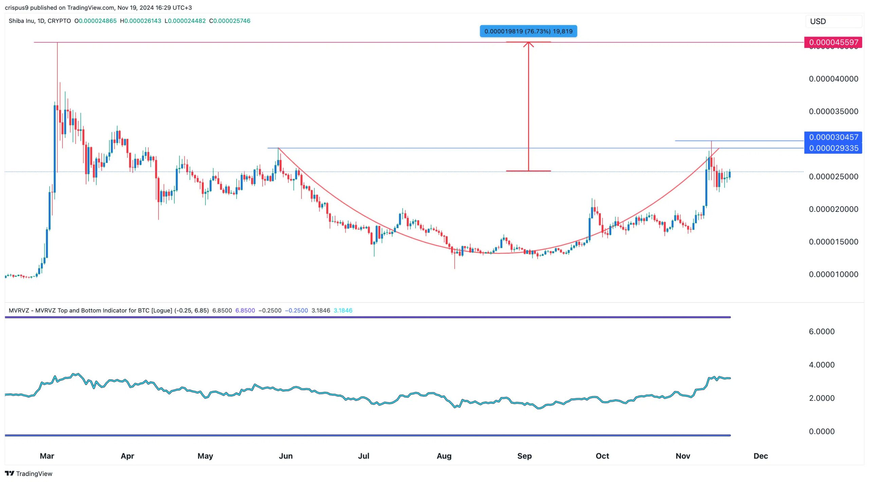Image resolution: width=869 pixels, height=482 pixels.
Task: Click the green close value C0.000025746
Action: pyautogui.click(x=230, y=21)
